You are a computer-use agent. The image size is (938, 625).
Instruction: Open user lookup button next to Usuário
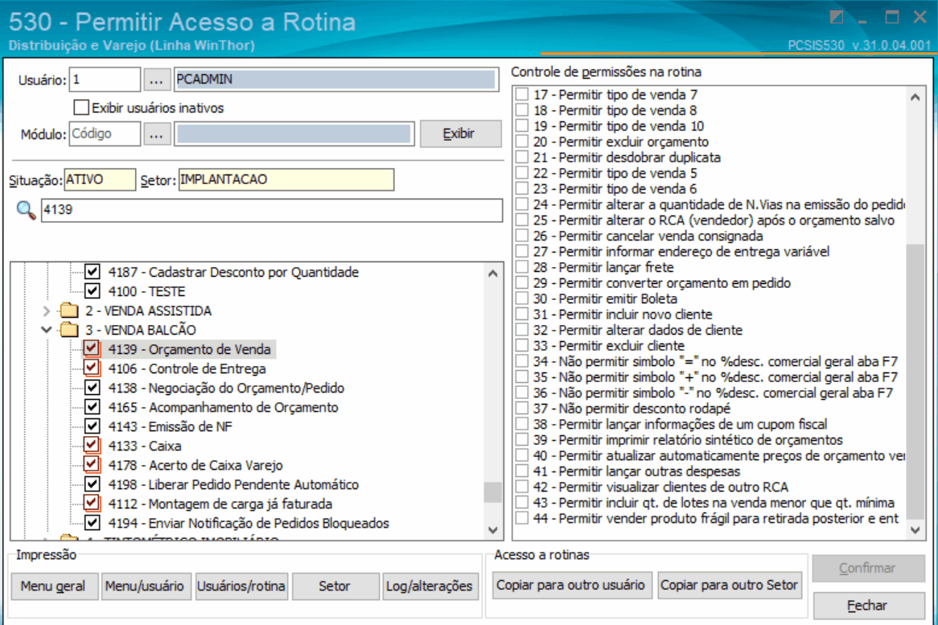[156, 80]
